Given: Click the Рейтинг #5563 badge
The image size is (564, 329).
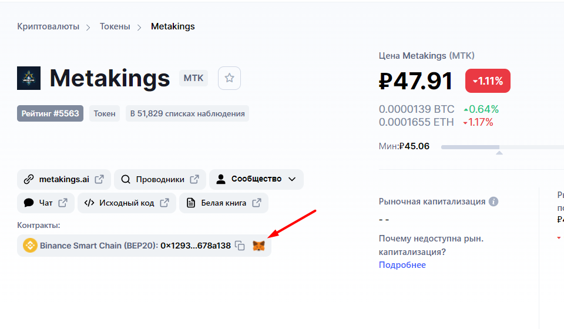Looking at the screenshot, I should pyautogui.click(x=51, y=113).
